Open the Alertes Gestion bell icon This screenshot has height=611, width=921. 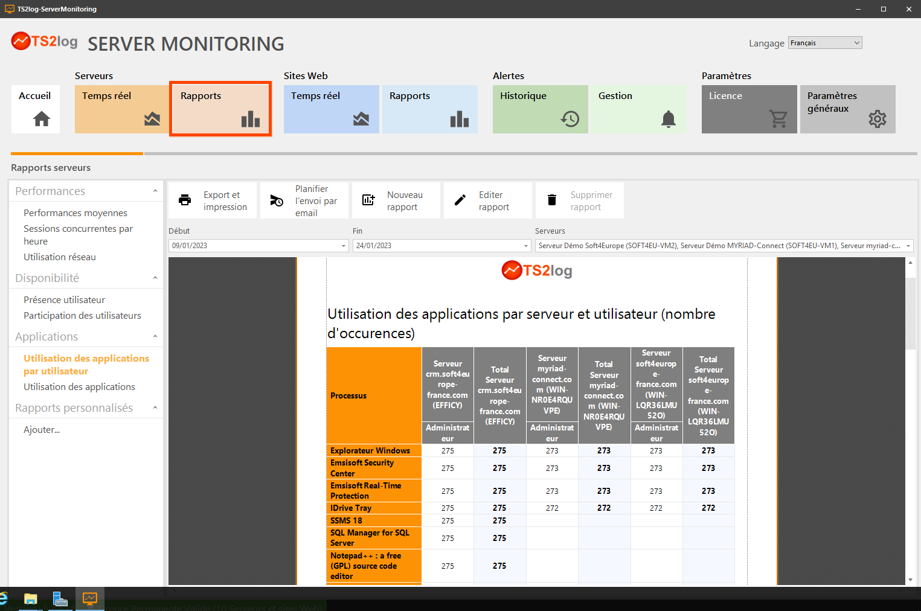(669, 119)
